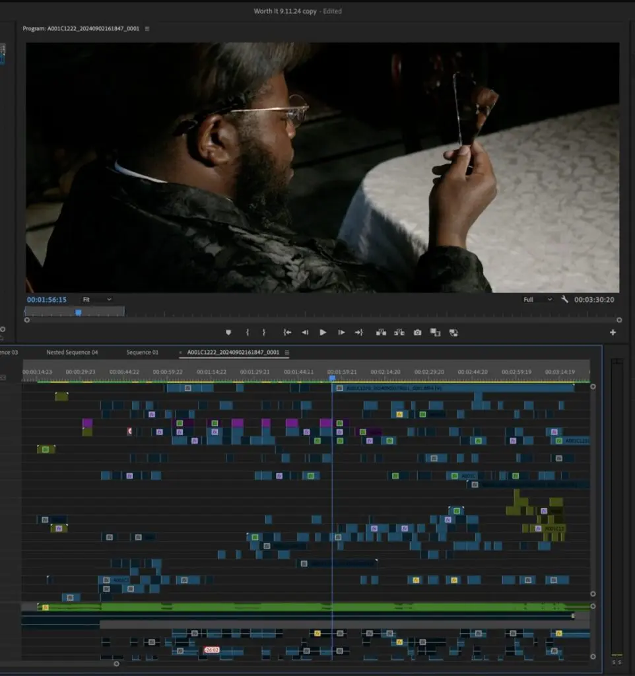Click the Go to Out icon
This screenshot has height=676, width=635.
click(x=358, y=333)
